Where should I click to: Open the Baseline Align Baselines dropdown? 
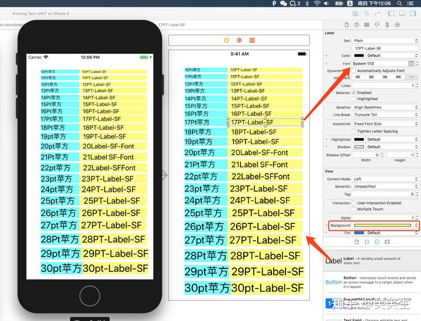coord(385,107)
